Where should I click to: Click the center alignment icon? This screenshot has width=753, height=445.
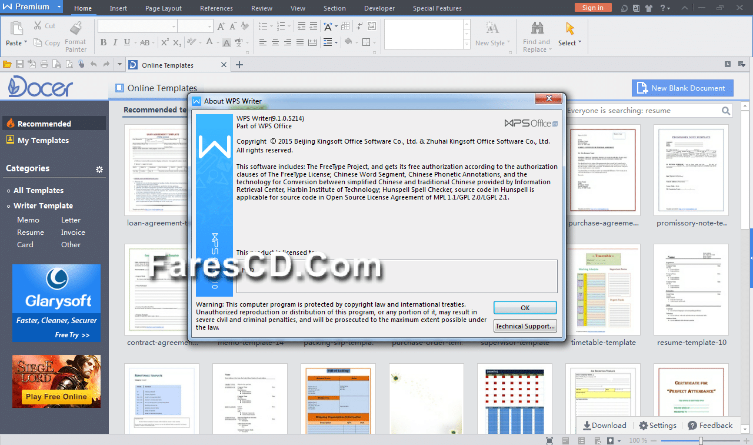click(x=275, y=42)
